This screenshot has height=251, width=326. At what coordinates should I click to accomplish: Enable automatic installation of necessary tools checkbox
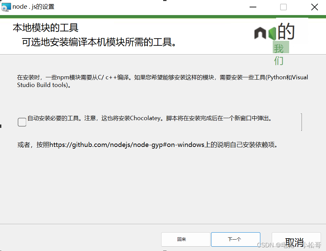click(x=22, y=122)
